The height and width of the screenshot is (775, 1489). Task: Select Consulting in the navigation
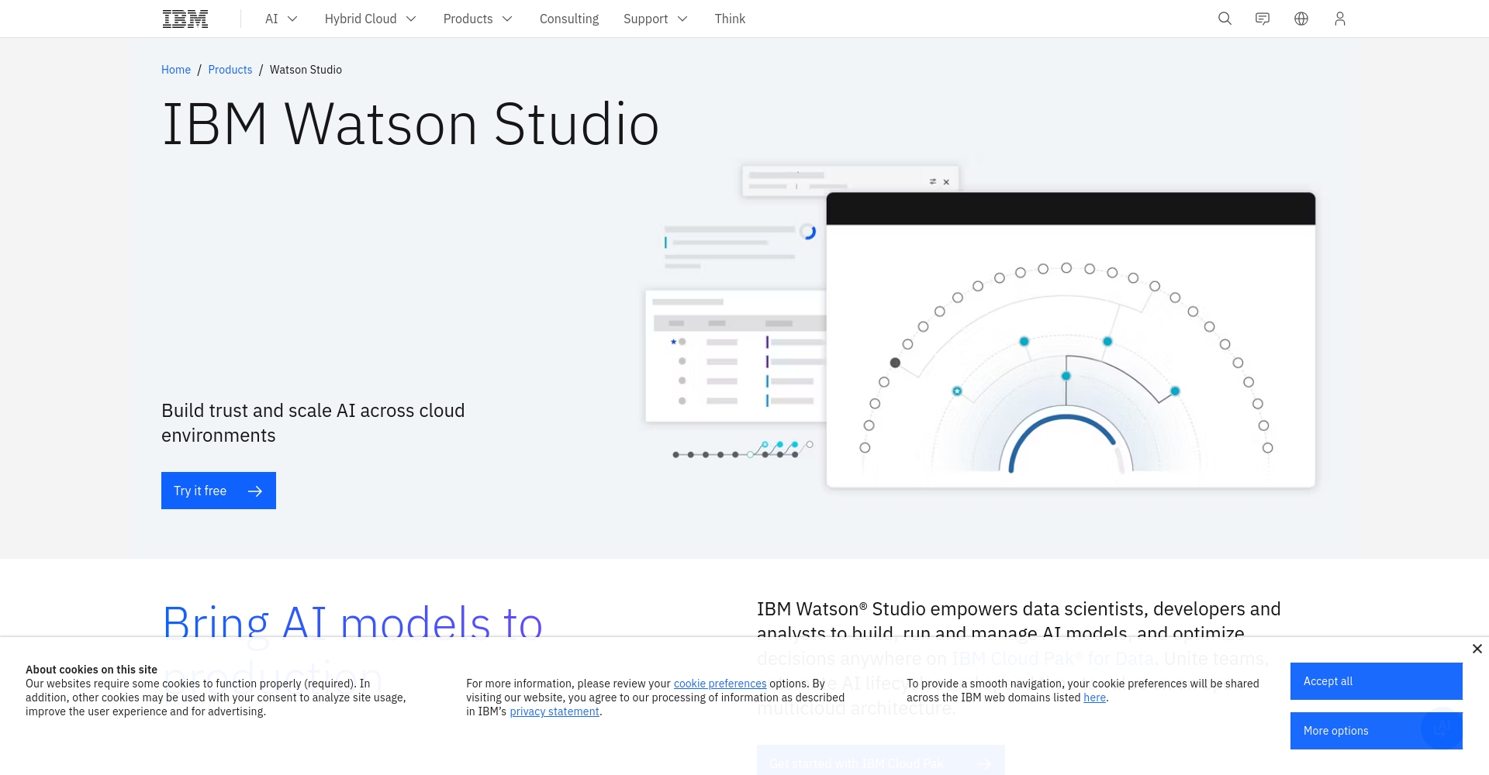point(568,18)
